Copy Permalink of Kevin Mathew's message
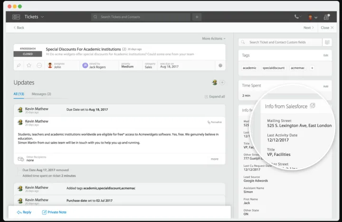Viewport: 342px width, 222px height. click(214, 122)
